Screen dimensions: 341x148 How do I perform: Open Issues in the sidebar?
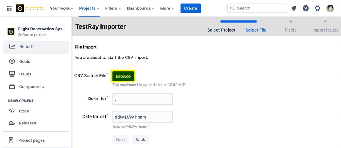pos(25,74)
